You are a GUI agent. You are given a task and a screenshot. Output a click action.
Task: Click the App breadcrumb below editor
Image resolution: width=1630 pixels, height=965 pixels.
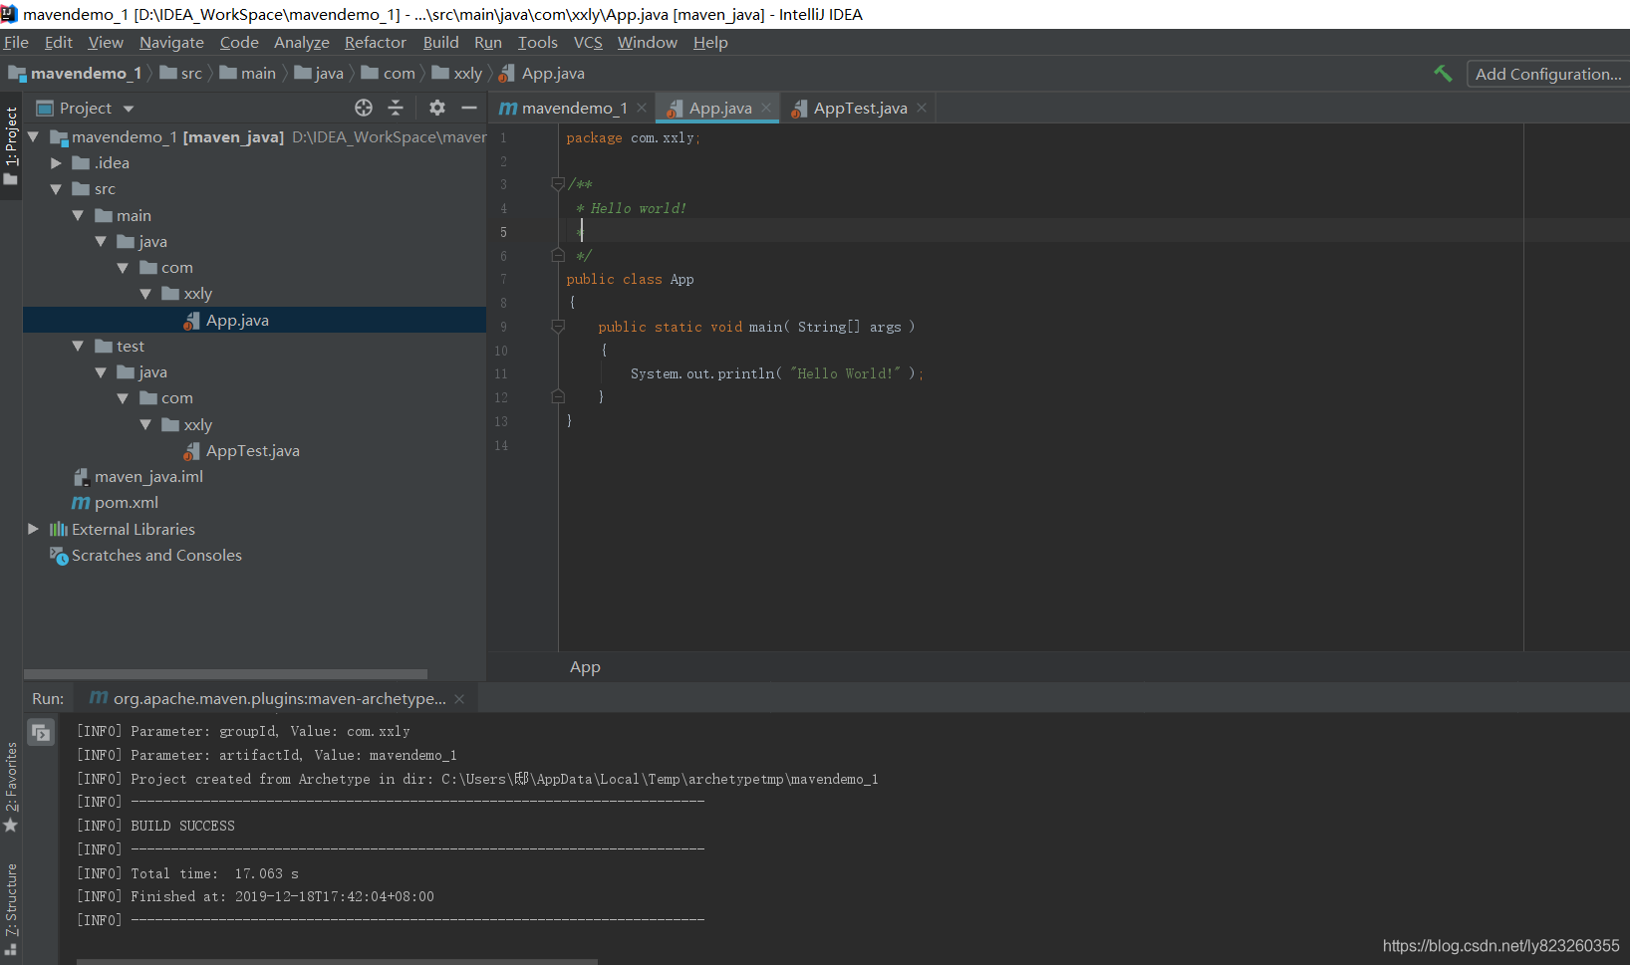(x=585, y=667)
